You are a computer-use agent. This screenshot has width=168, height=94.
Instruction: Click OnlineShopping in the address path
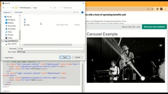click(25, 8)
